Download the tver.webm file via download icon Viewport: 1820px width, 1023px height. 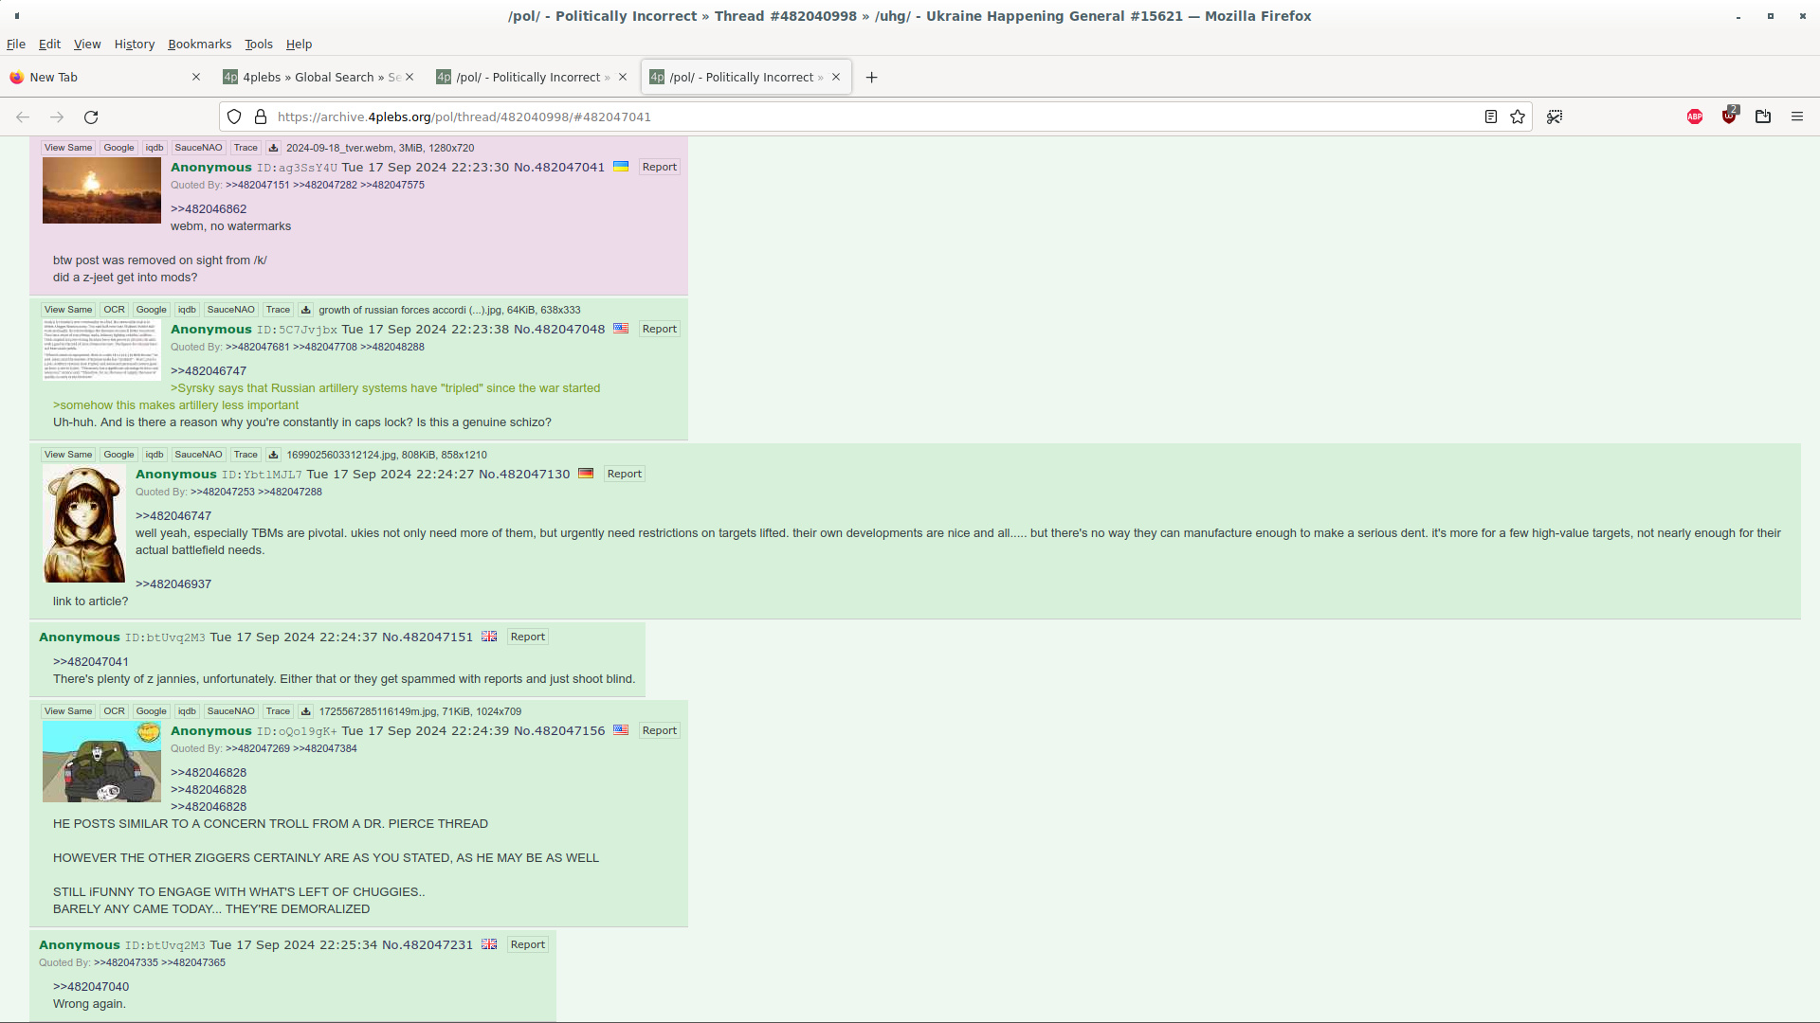(273, 148)
